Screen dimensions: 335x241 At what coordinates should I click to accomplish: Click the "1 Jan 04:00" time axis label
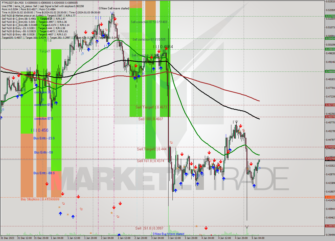coord(57,238)
